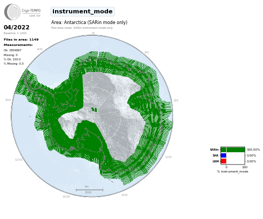Click the 80E longitude label
The image size is (263, 219).
[x=176, y=100]
